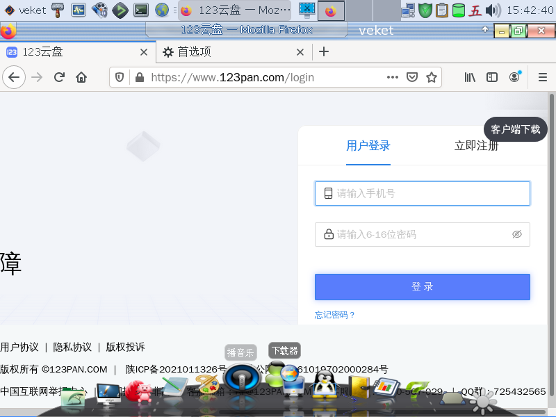Open the notepad with pencil dock icon
This screenshot has height=417, width=556.
point(175,388)
